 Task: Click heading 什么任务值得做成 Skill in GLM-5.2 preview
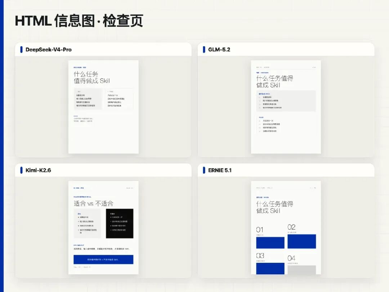coord(274,82)
